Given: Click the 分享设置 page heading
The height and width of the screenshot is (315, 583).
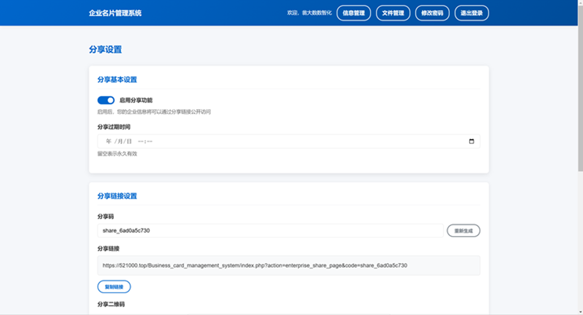Looking at the screenshot, I should [105, 50].
